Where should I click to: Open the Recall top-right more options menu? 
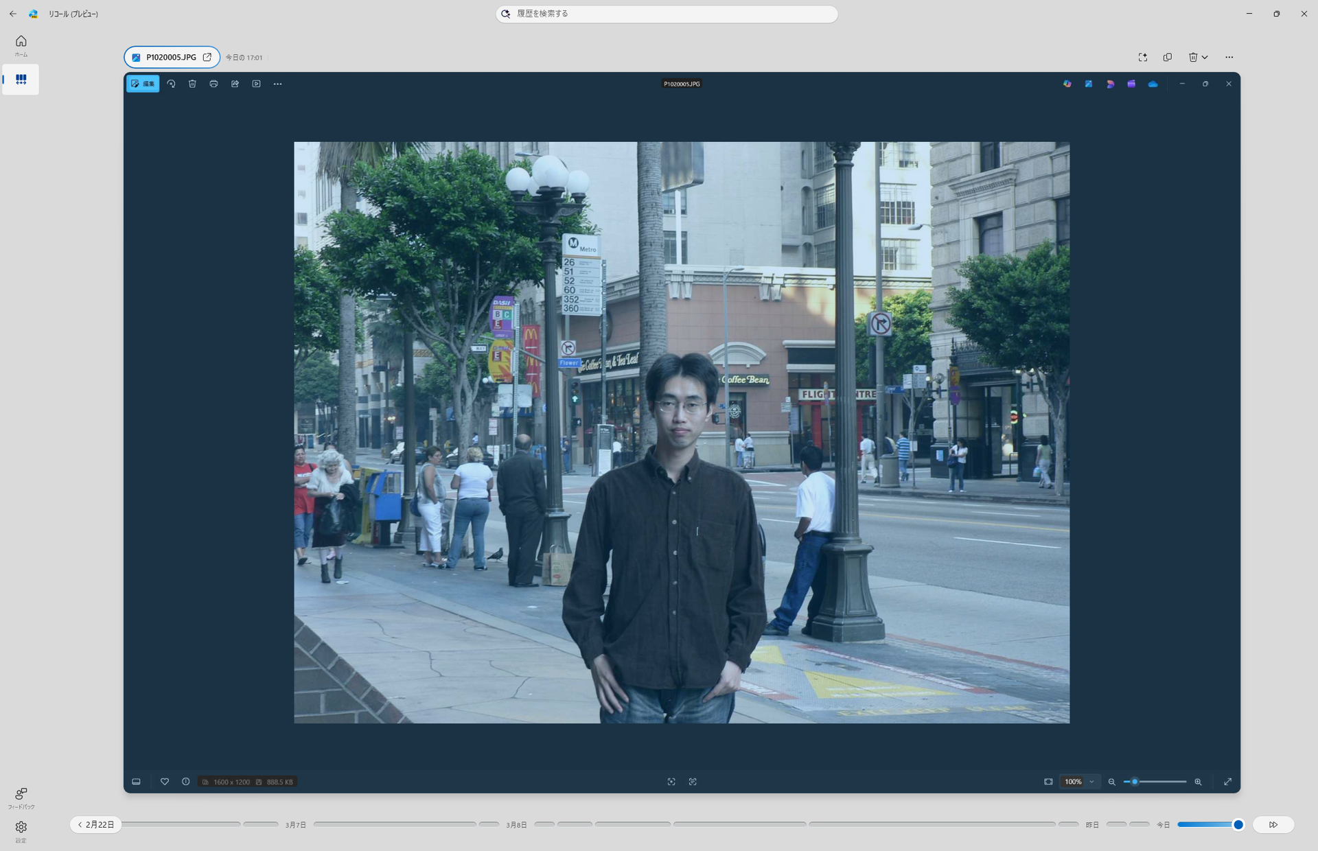coord(1229,58)
